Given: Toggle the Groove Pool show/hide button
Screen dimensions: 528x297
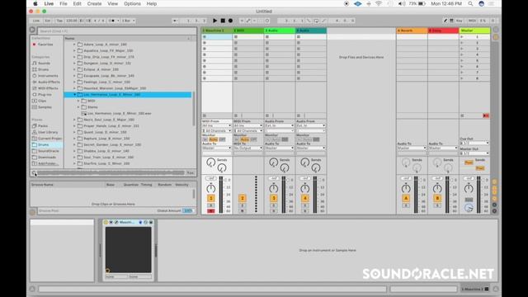Looking at the screenshot, I should pyautogui.click(x=32, y=212).
